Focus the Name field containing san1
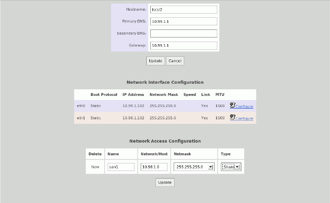Screen dimensions: 330x203 tap(121, 166)
